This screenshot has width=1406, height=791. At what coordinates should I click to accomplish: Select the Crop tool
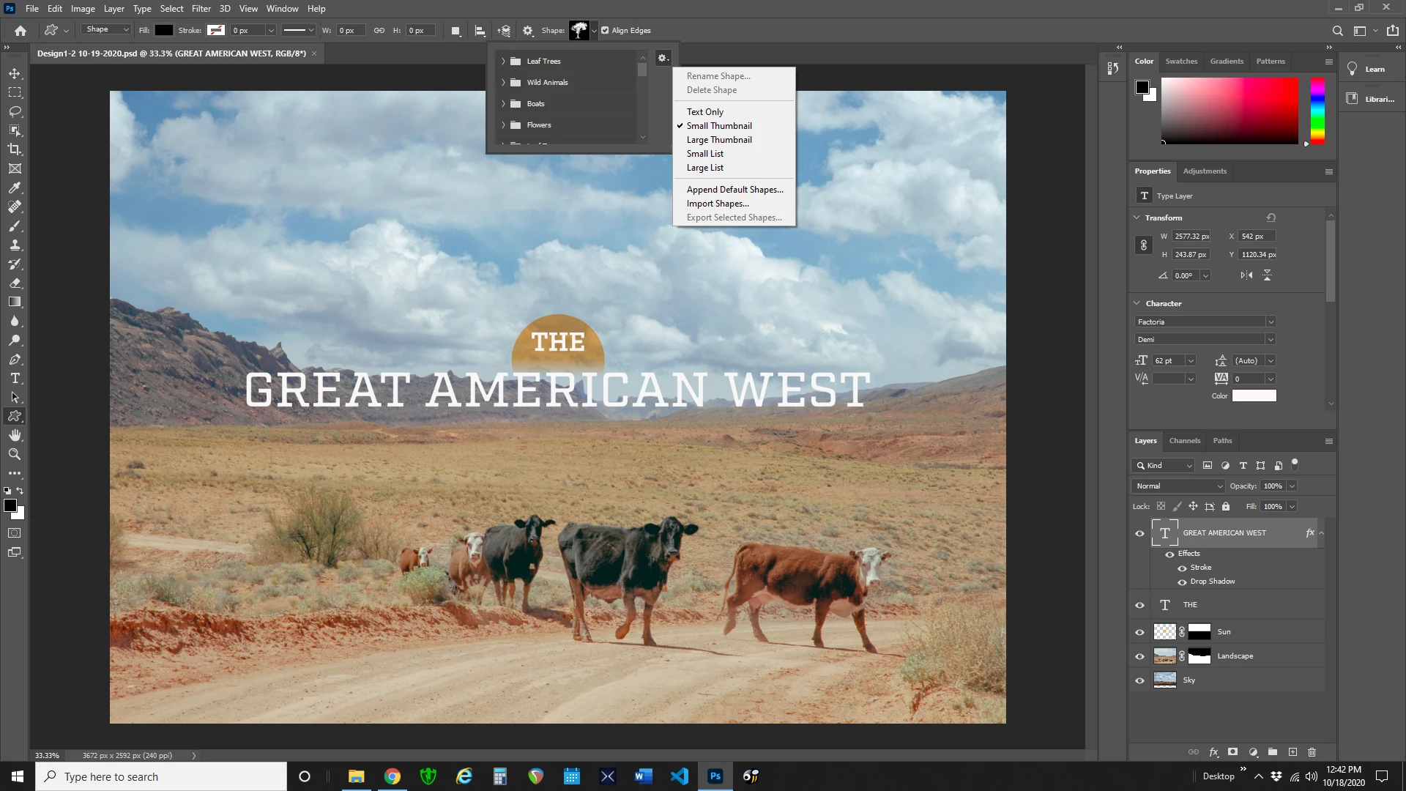(15, 149)
